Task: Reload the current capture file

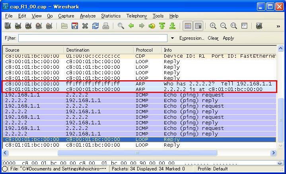Action: [x=95, y=26]
